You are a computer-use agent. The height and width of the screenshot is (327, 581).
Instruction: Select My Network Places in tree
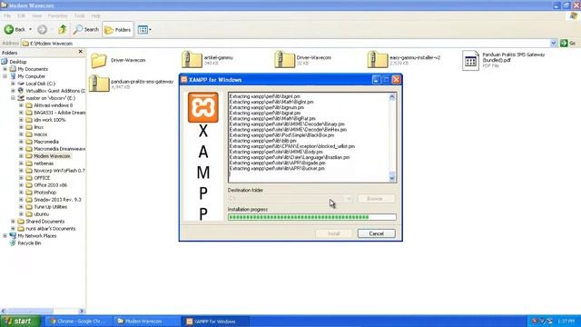(x=37, y=236)
